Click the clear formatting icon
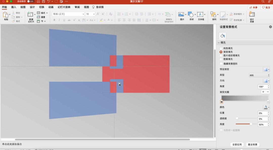This screenshot has width=273, height=150. (x=110, y=14)
